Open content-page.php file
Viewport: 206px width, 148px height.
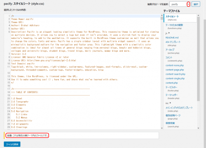175,70
